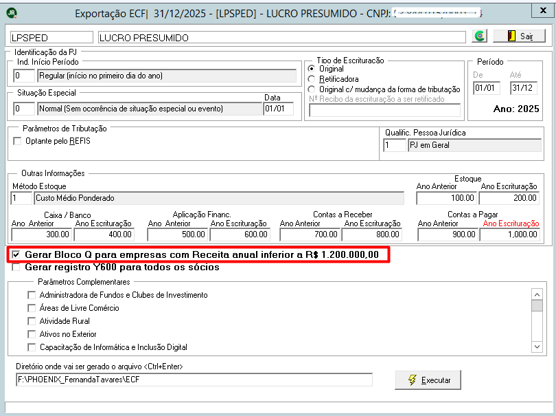Click Aplicação Financ. Ano Escrituração value 600.00
Image resolution: width=556 pixels, height=416 pixels.
(x=240, y=234)
